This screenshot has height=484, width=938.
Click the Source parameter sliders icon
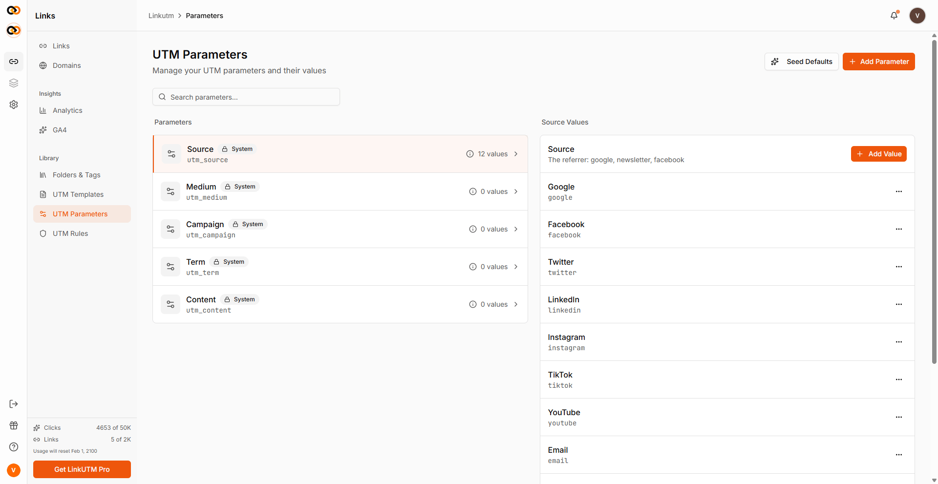click(x=171, y=154)
